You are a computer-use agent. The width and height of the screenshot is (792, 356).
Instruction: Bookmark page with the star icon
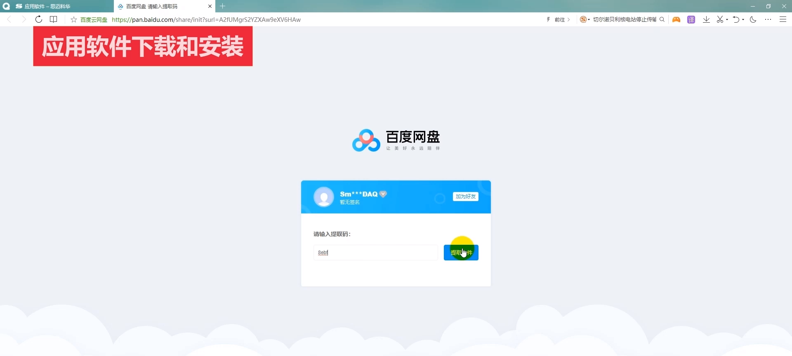coord(74,19)
